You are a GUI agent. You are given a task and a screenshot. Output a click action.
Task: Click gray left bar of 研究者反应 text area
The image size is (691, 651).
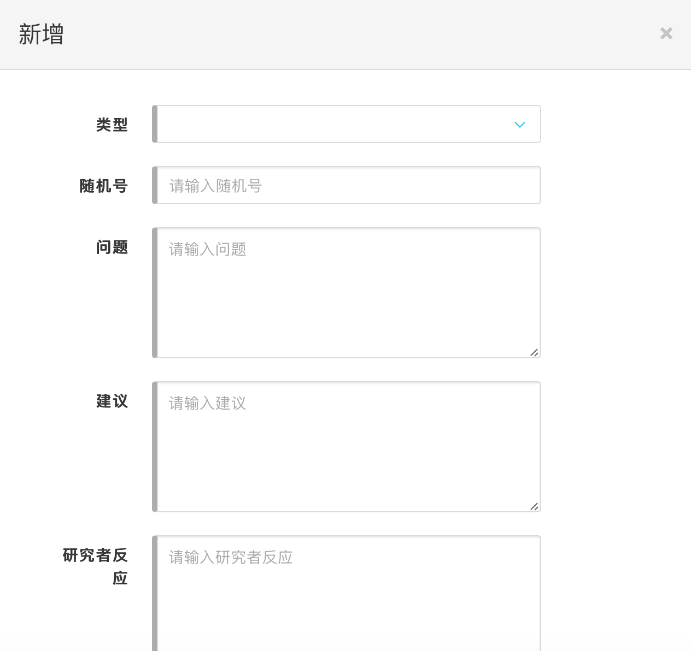(155, 595)
